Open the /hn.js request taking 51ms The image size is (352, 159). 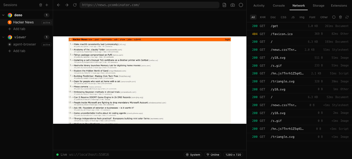click(x=299, y=74)
